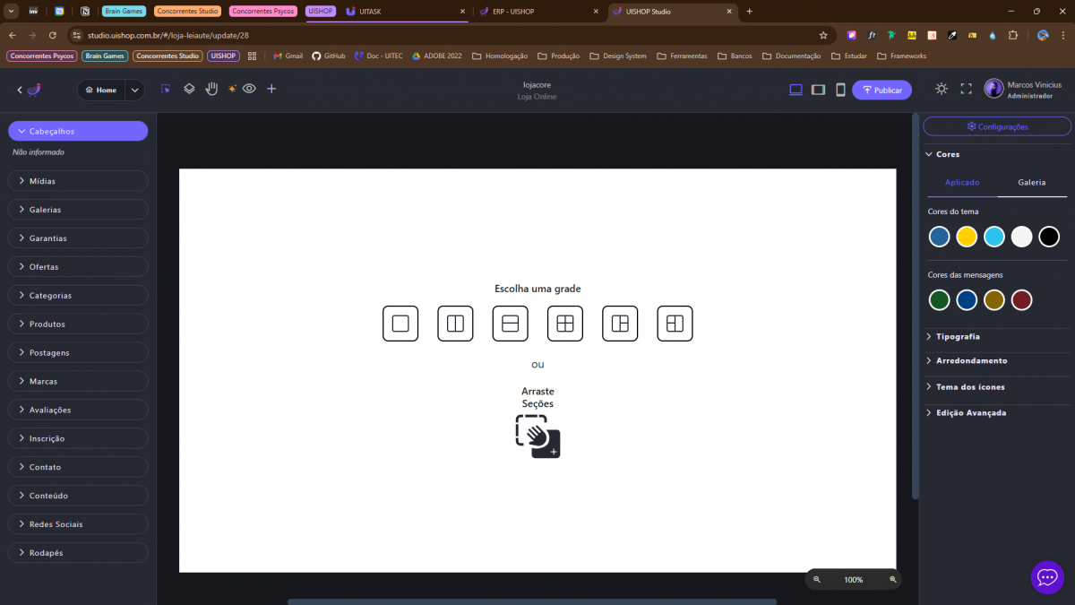Viewport: 1075px width, 605px height.
Task: Switch to mobile device preview
Action: [840, 90]
